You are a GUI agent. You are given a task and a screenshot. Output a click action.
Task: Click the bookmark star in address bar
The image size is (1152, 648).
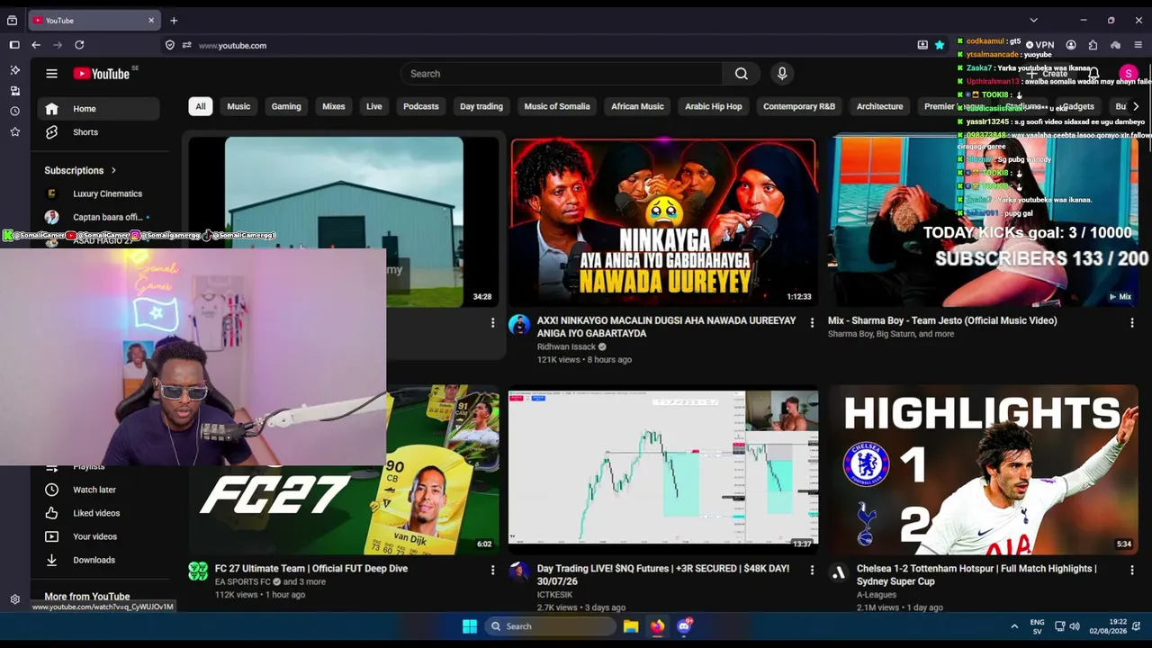coord(940,45)
